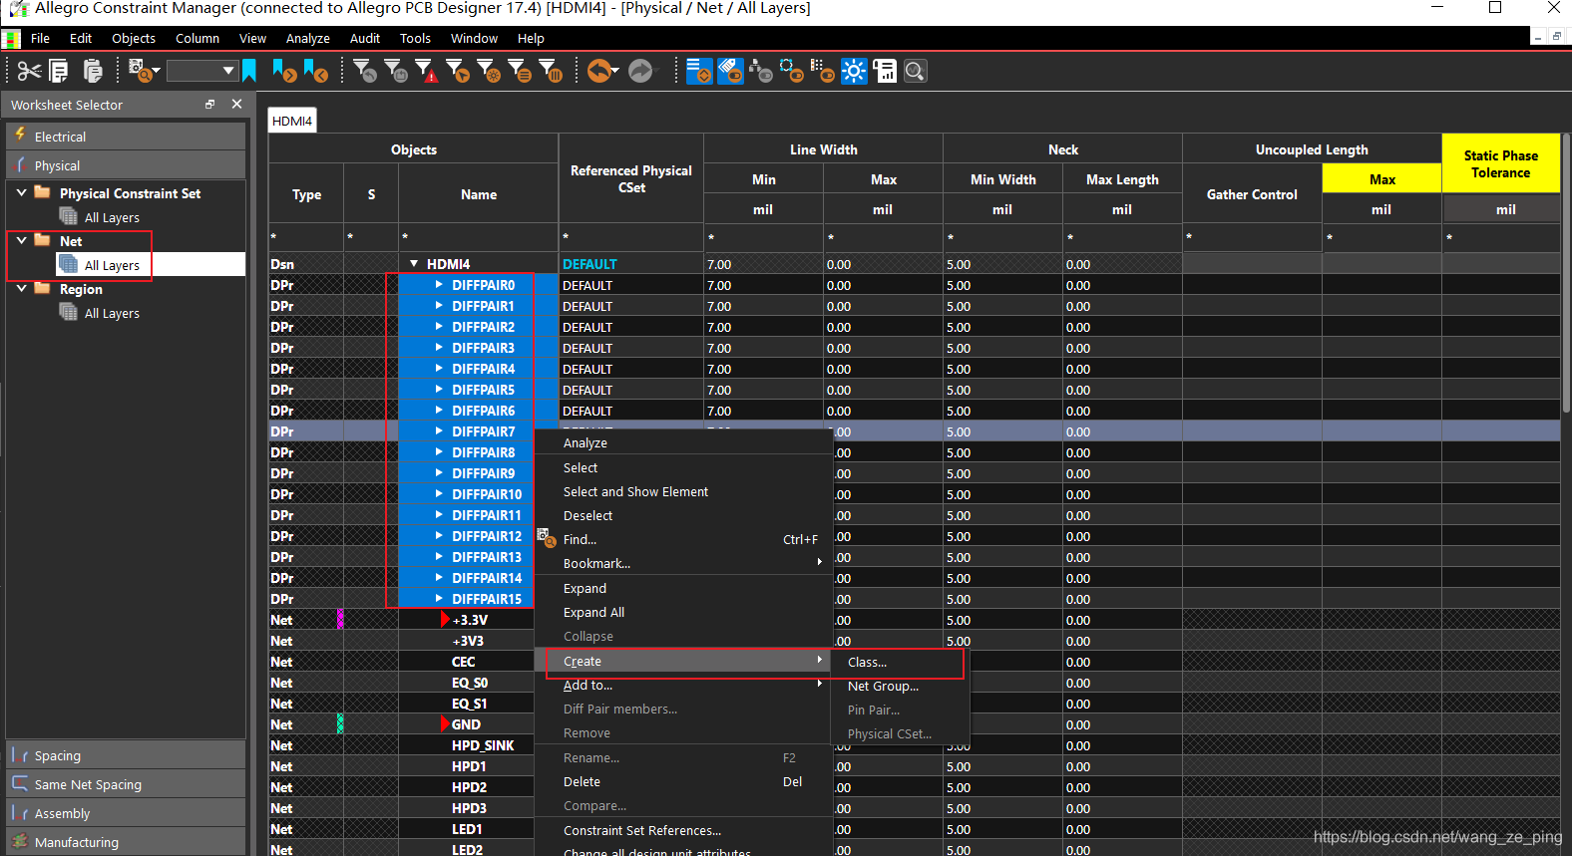Click Bookmark... context menu entry
Image resolution: width=1572 pixels, height=856 pixels.
click(x=684, y=564)
